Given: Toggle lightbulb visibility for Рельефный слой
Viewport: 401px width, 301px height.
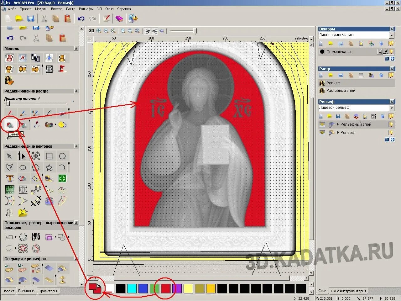Looking at the screenshot, I should click(x=391, y=124).
